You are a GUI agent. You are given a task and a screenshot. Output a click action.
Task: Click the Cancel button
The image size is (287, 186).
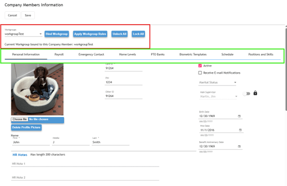coord(13,16)
